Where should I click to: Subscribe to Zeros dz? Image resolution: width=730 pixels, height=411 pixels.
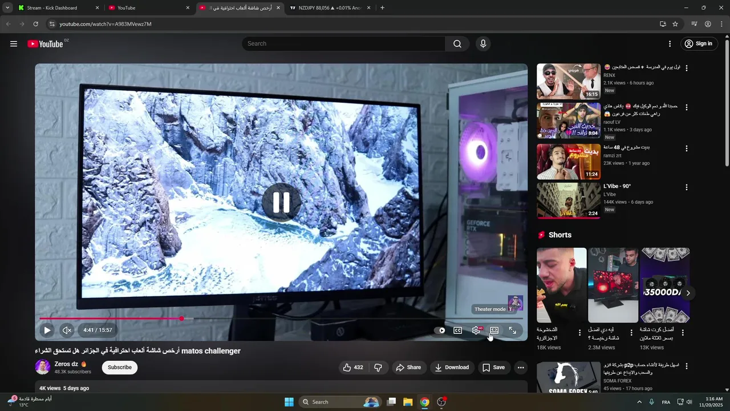tap(120, 367)
